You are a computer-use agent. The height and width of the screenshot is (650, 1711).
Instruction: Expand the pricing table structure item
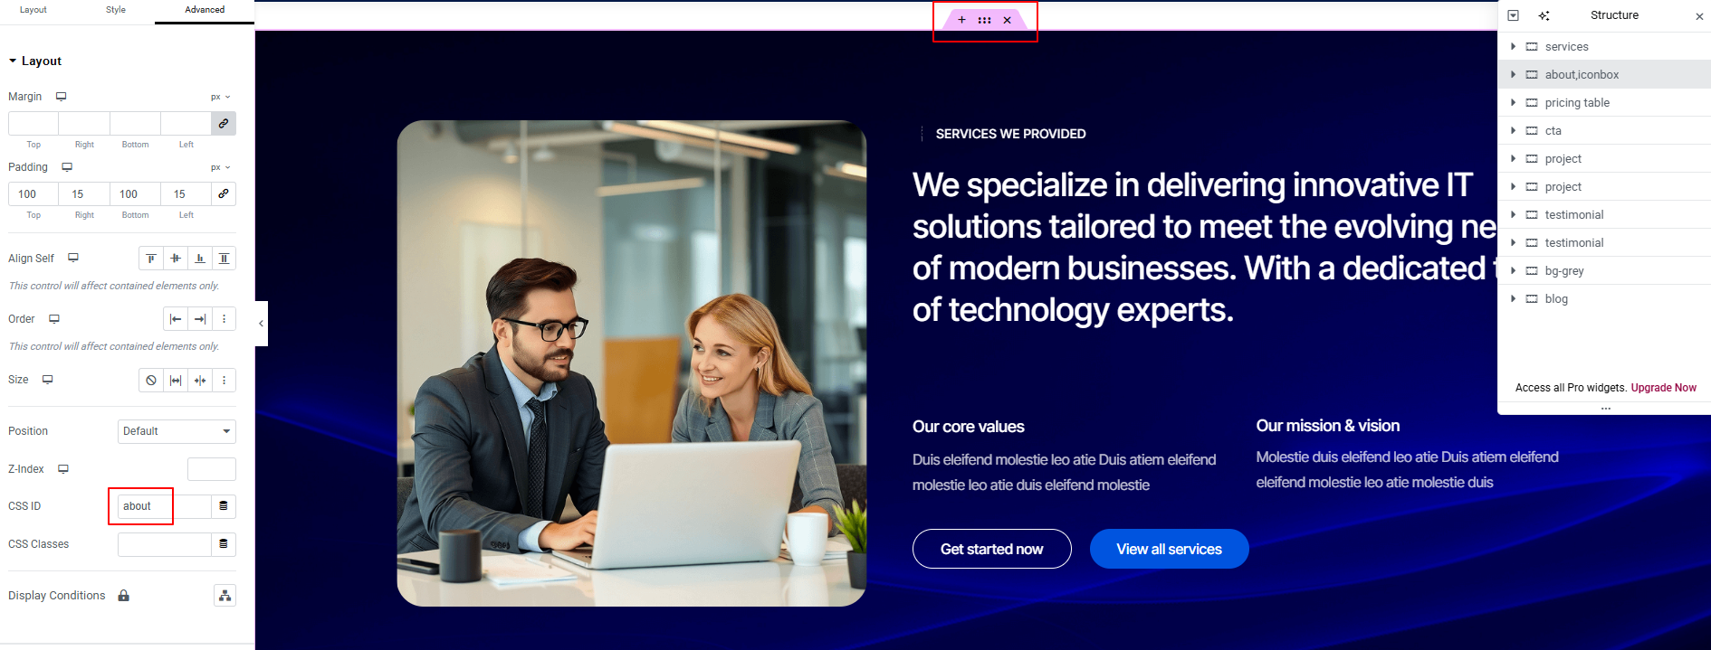(x=1513, y=103)
